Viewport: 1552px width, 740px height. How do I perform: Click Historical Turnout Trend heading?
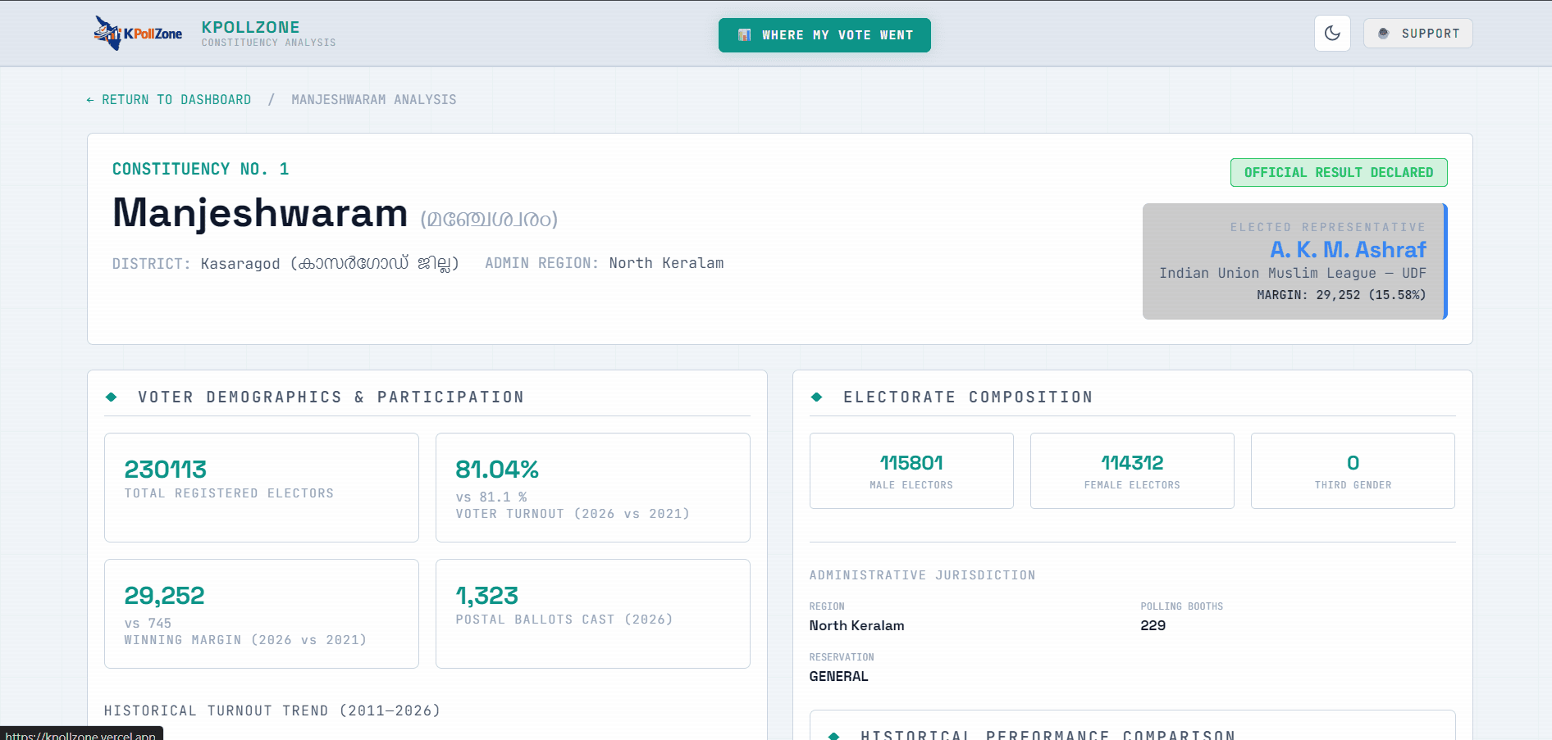272,710
